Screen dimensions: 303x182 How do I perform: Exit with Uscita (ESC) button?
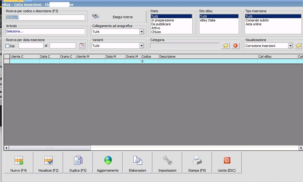227,162
